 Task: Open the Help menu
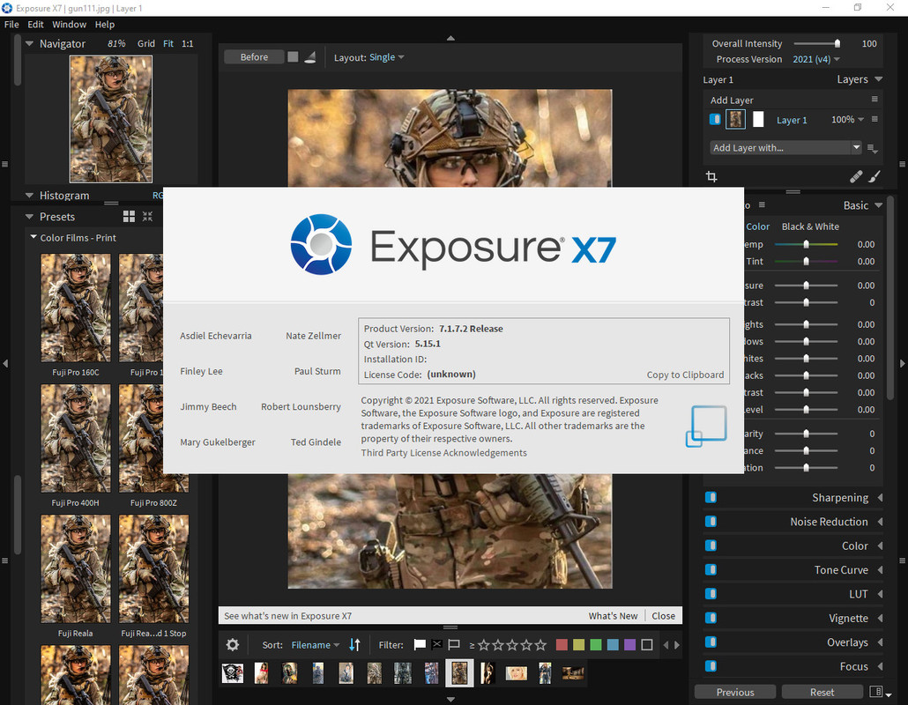tap(105, 25)
